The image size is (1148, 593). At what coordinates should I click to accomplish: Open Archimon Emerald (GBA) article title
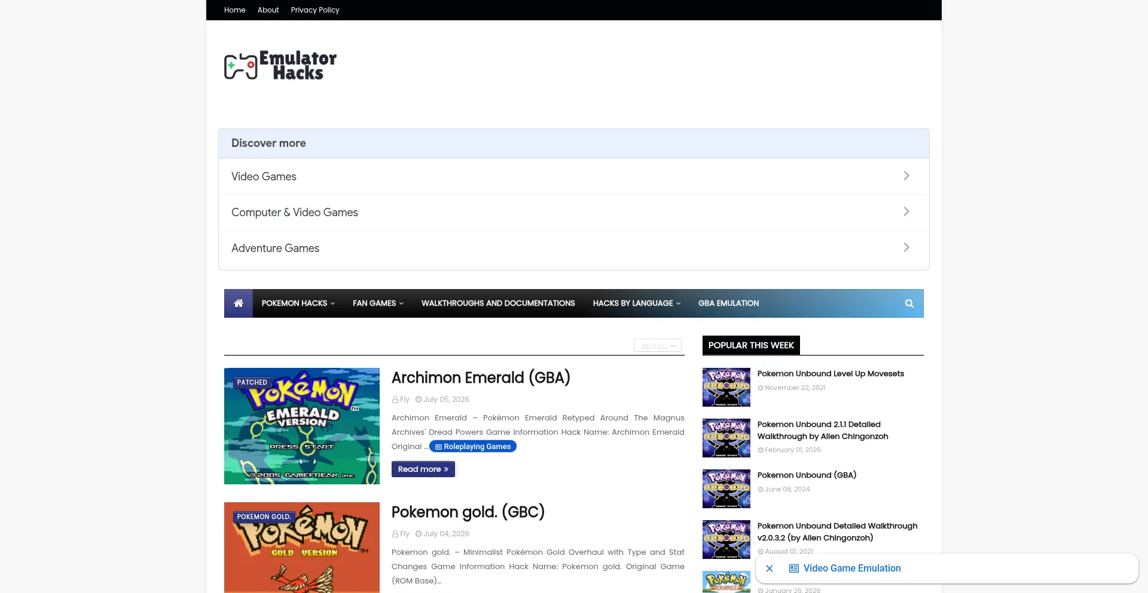click(481, 377)
